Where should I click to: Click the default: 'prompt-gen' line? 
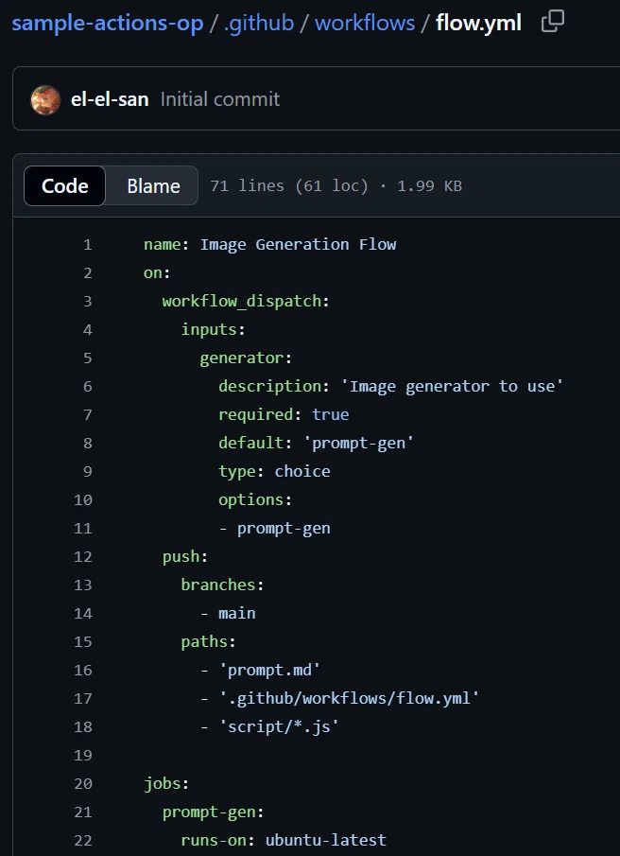[317, 444]
